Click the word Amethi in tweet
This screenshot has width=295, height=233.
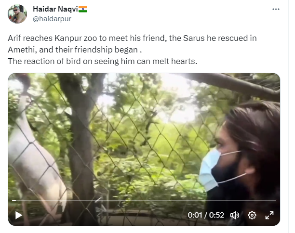coord(21,50)
